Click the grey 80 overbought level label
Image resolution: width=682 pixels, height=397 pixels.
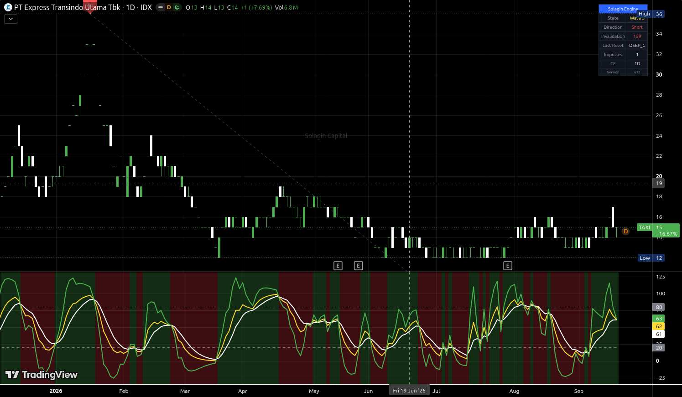pyautogui.click(x=659, y=307)
